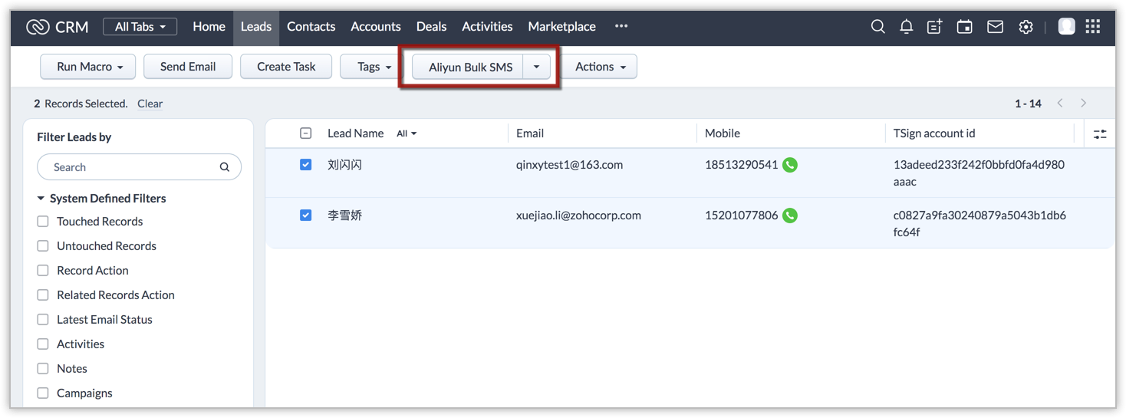The width and height of the screenshot is (1126, 418).
Task: Check the Related Records Action filter
Action: coord(43,295)
